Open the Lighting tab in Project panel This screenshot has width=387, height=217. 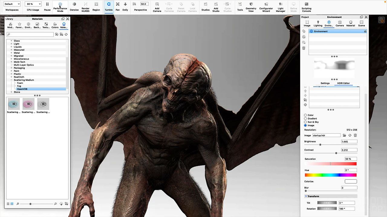pyautogui.click(x=318, y=24)
